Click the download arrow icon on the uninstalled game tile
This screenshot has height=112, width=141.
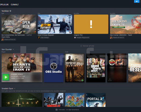click(110, 79)
